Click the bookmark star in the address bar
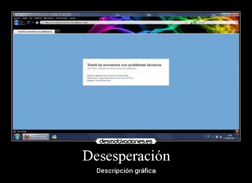252x183 pixels. (186, 22)
